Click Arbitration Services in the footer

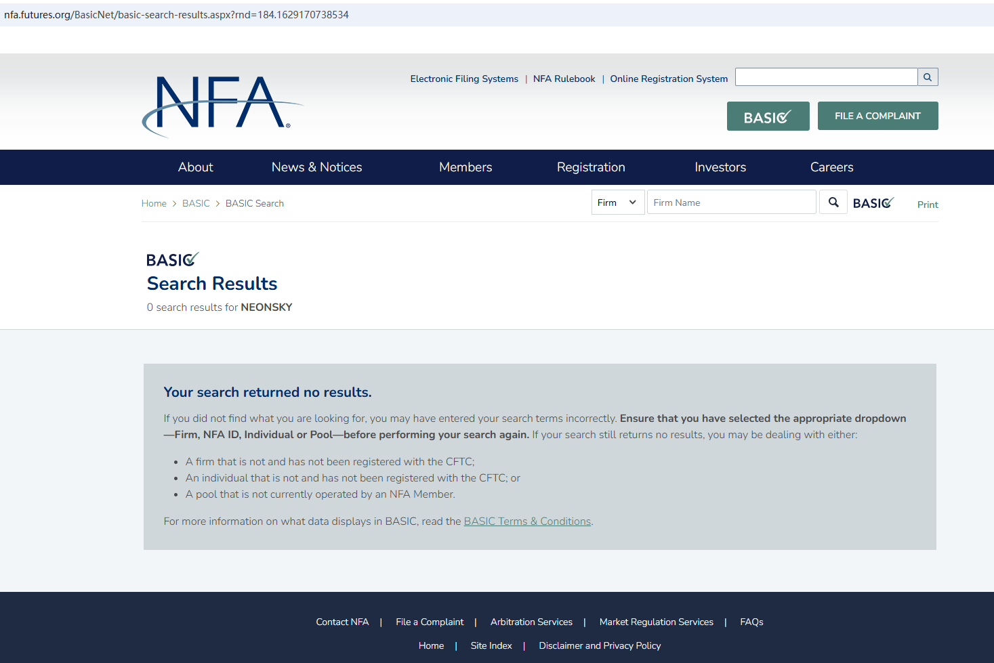531,622
